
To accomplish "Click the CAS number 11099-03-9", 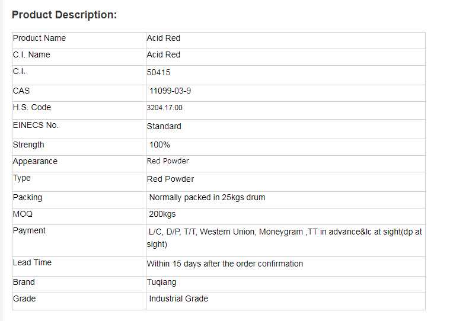I will 170,91.
